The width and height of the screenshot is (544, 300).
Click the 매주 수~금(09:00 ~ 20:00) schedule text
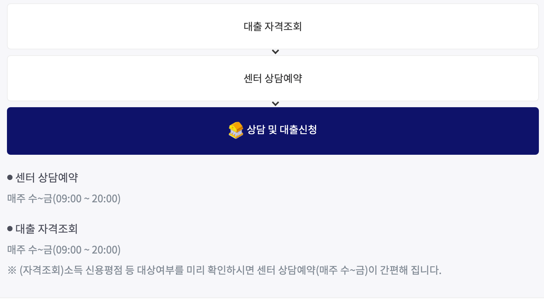pyautogui.click(x=64, y=199)
